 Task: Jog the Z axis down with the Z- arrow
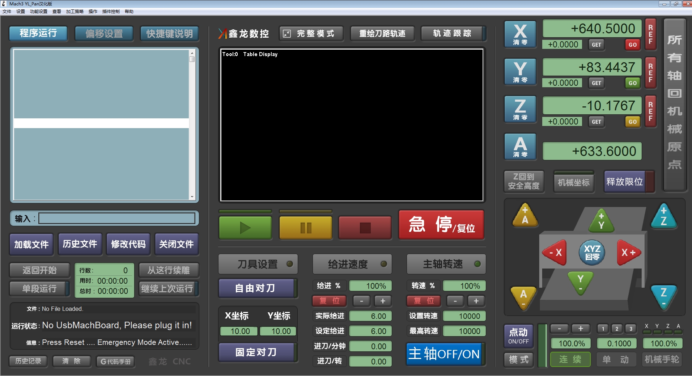(664, 297)
